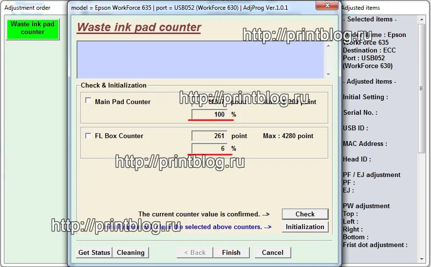Screen dimensions: 431x267
Task: Click 'Head ID :' entry
Action: click(357, 159)
